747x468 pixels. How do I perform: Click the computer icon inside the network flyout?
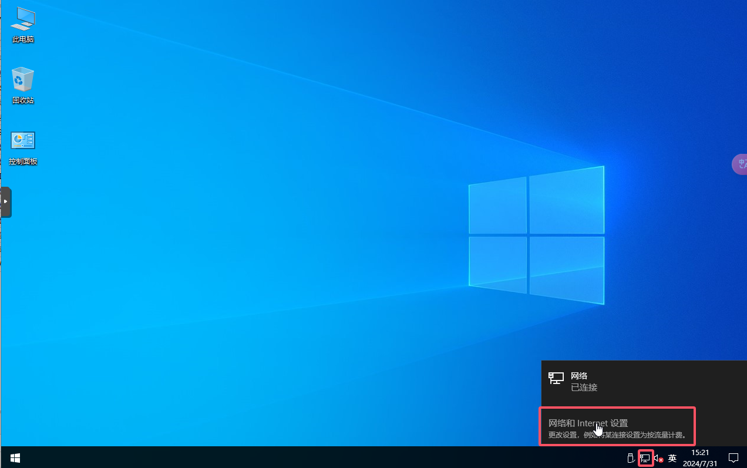click(x=556, y=378)
